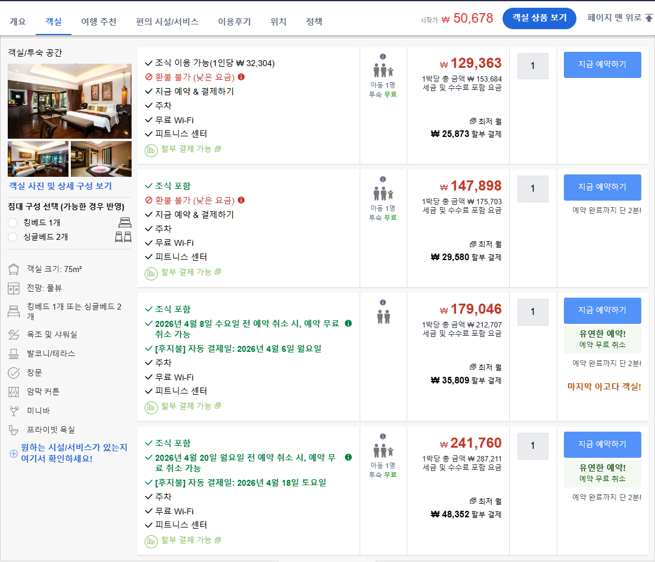This screenshot has width=655, height=562.
Task: Click the 객실 상품 보기 button
Action: [x=539, y=18]
